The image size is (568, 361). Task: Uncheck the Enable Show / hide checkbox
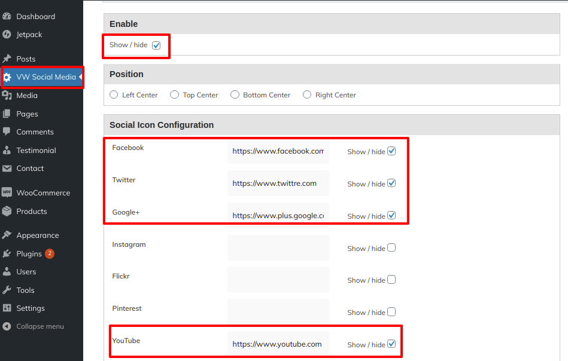(156, 45)
